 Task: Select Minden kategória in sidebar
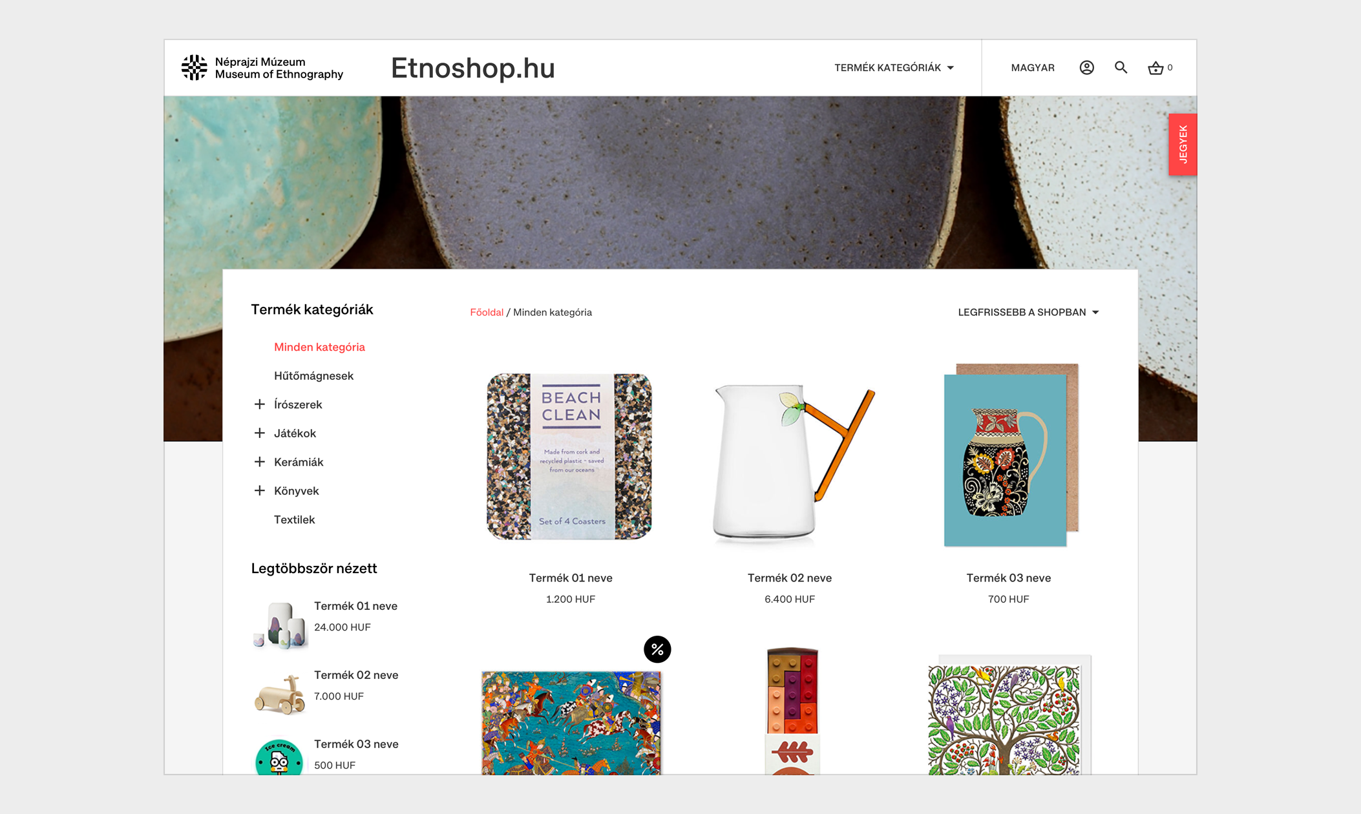click(319, 347)
